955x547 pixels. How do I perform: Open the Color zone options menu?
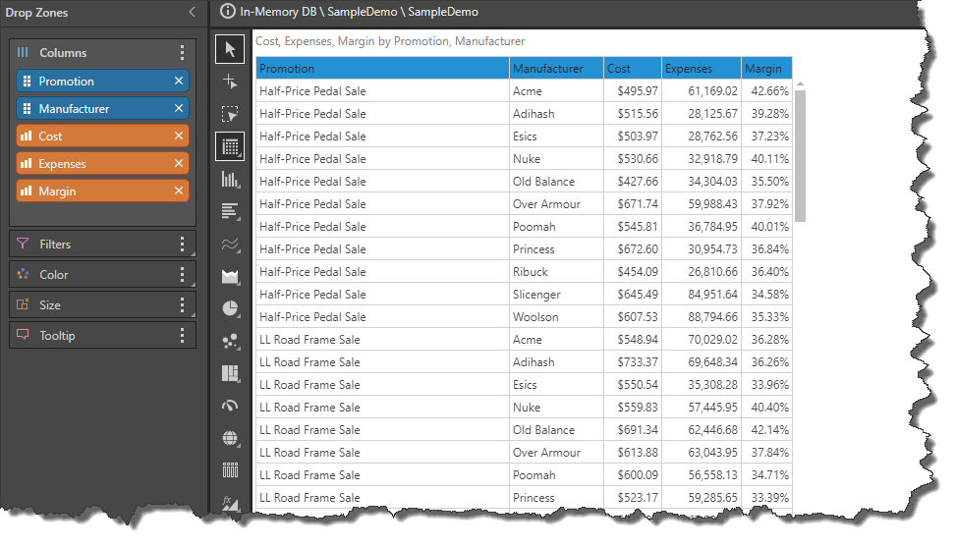(182, 275)
